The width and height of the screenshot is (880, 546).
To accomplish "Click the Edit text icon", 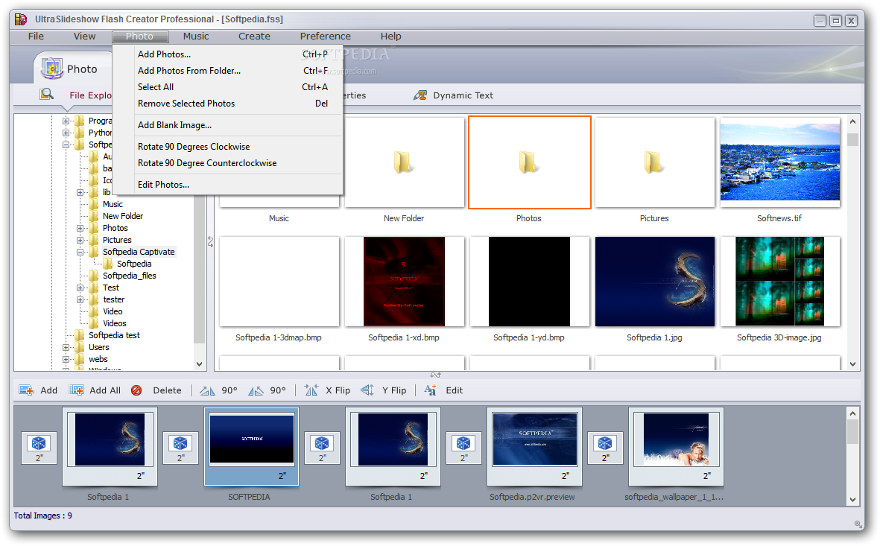I will [x=431, y=390].
